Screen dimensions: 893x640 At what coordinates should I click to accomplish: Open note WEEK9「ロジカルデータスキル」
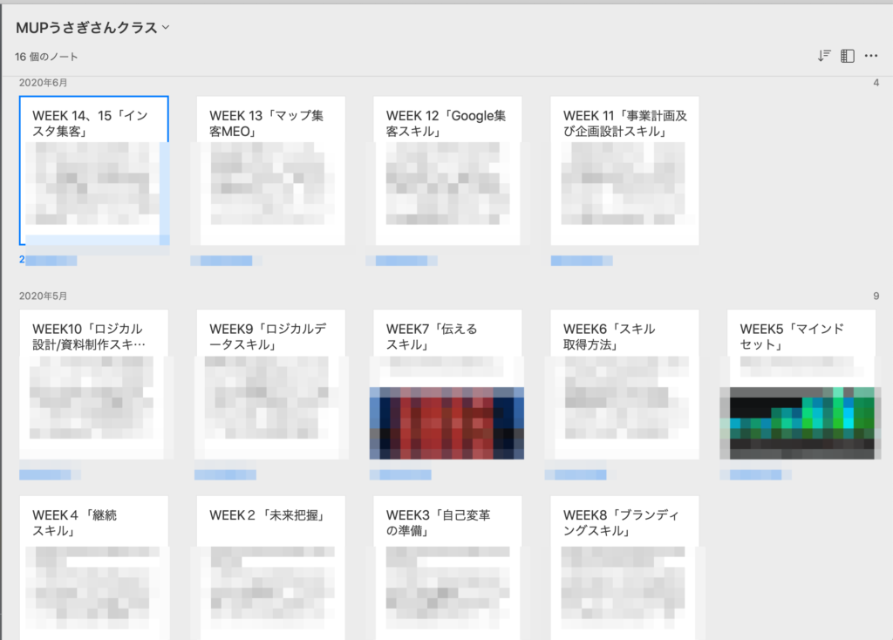[270, 385]
